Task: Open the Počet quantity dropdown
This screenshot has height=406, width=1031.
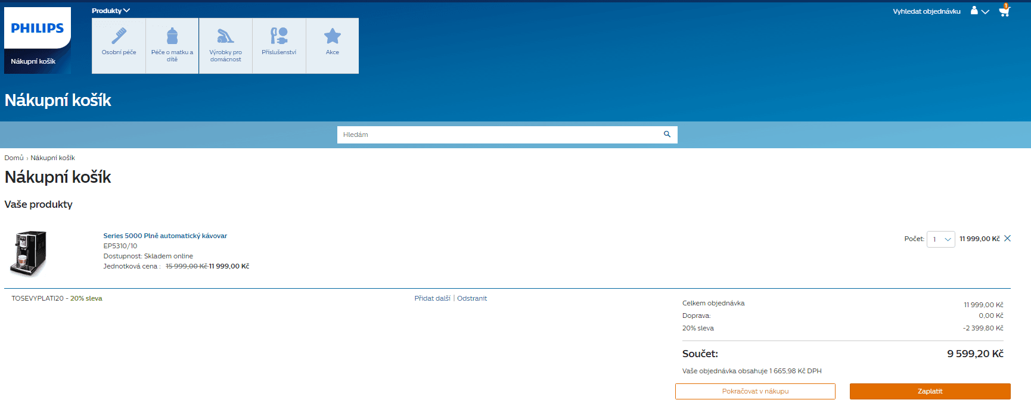Action: tap(941, 239)
